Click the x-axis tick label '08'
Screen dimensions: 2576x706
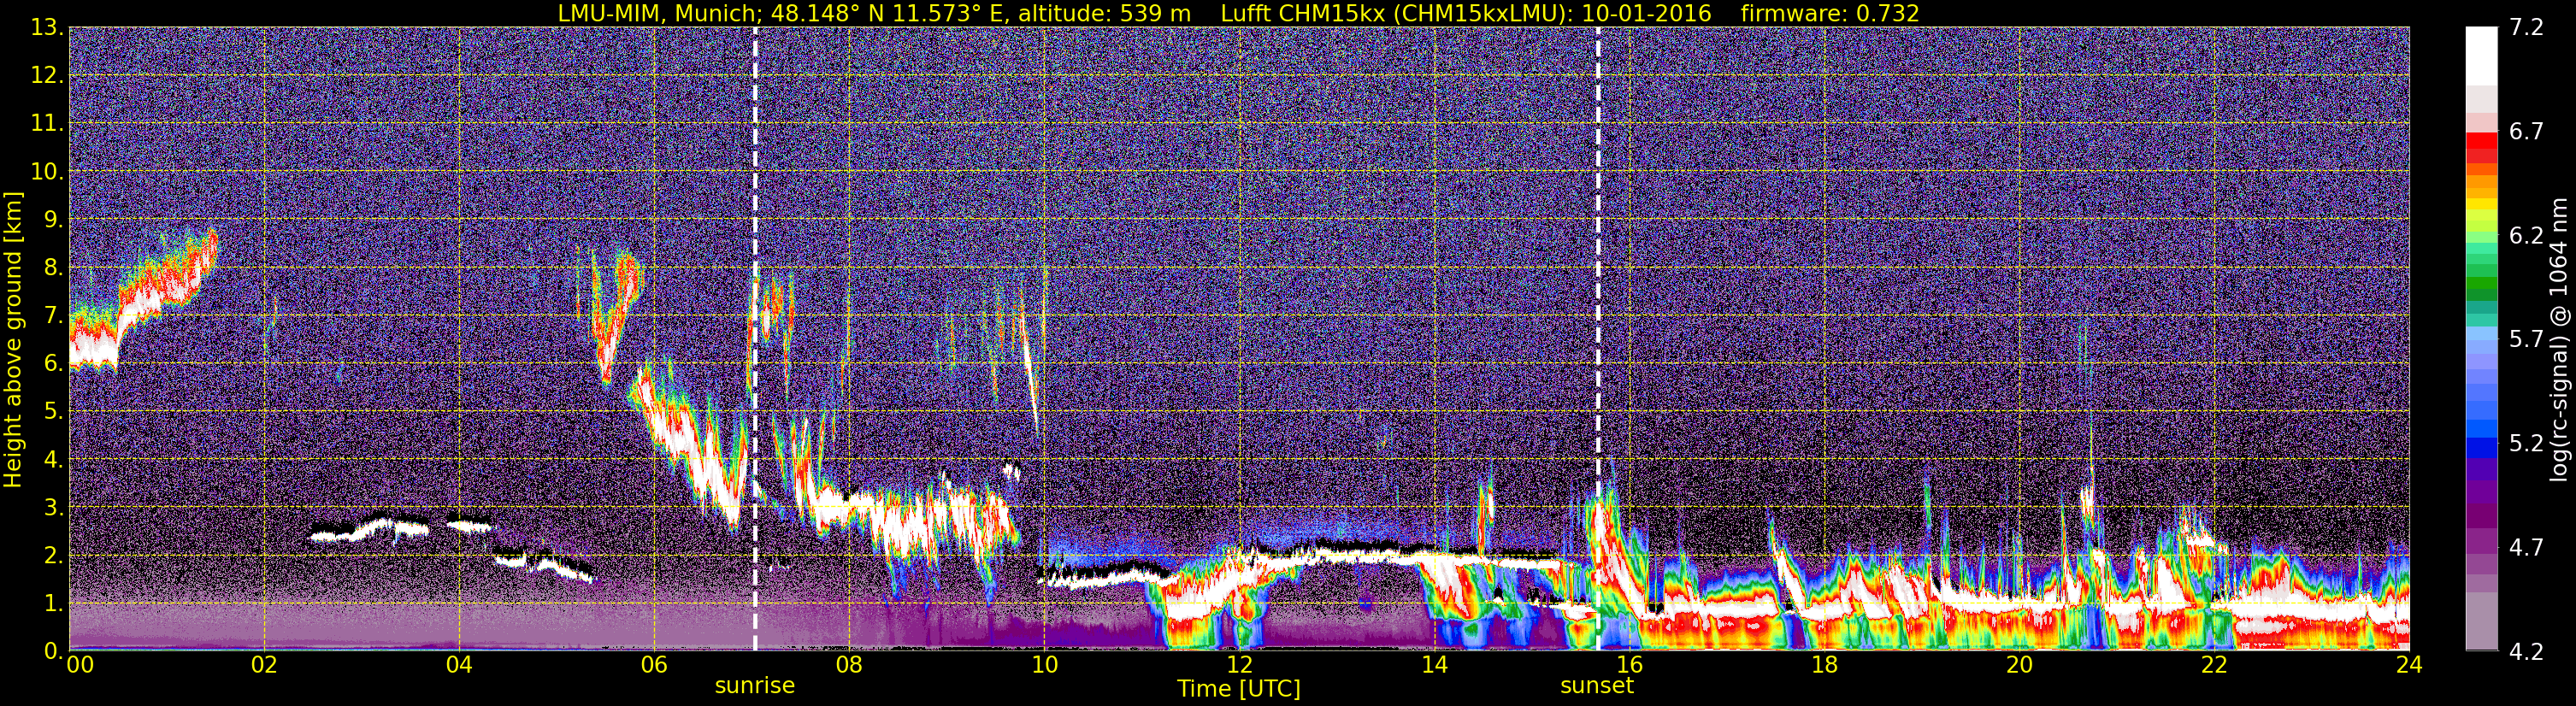[x=849, y=664]
